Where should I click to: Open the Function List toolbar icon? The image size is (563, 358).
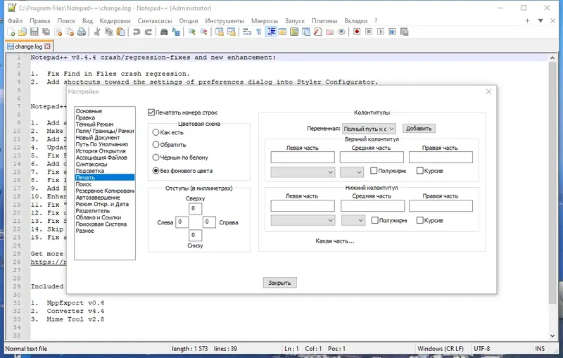[318, 32]
